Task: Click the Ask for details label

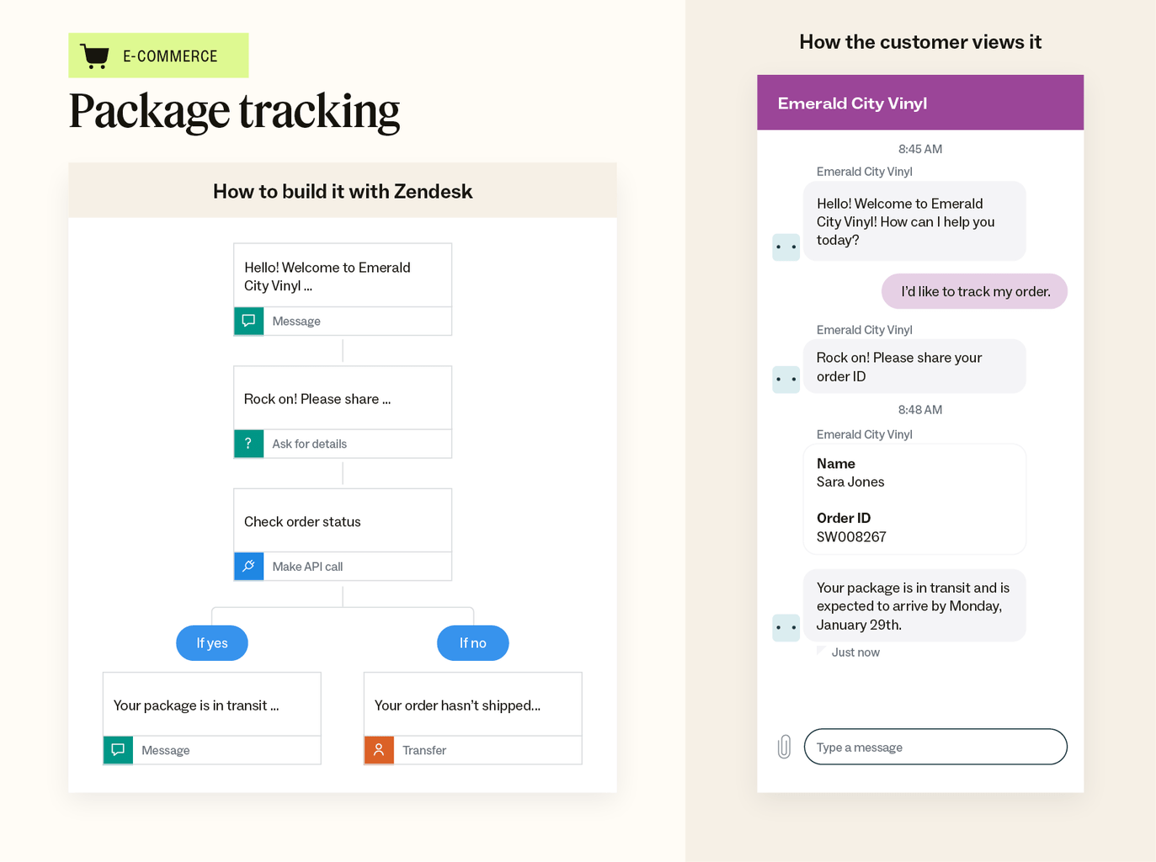Action: point(309,444)
